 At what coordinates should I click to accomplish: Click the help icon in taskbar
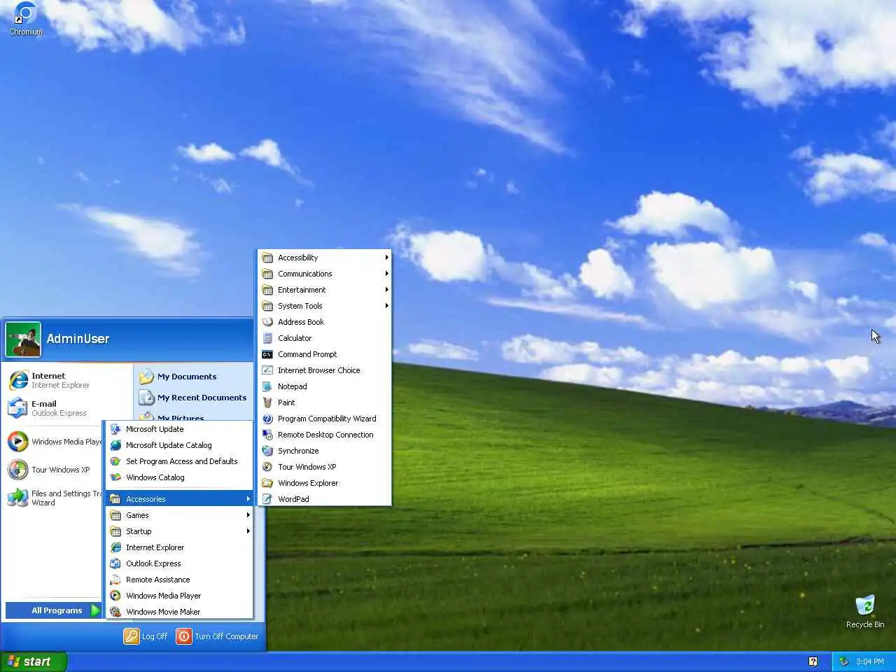coord(813,661)
